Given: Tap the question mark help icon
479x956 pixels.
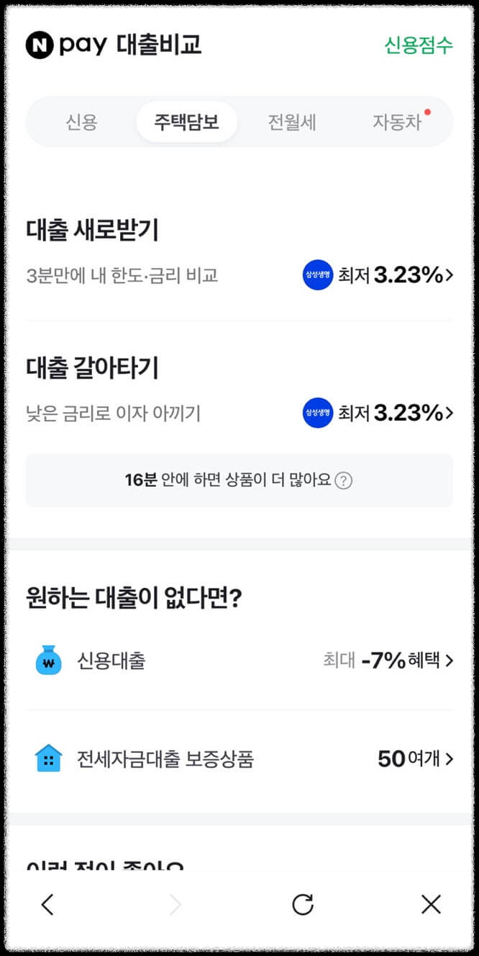Looking at the screenshot, I should 345,479.
